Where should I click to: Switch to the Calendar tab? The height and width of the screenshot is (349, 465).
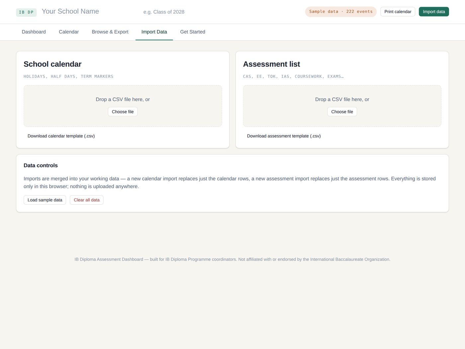pos(69,32)
